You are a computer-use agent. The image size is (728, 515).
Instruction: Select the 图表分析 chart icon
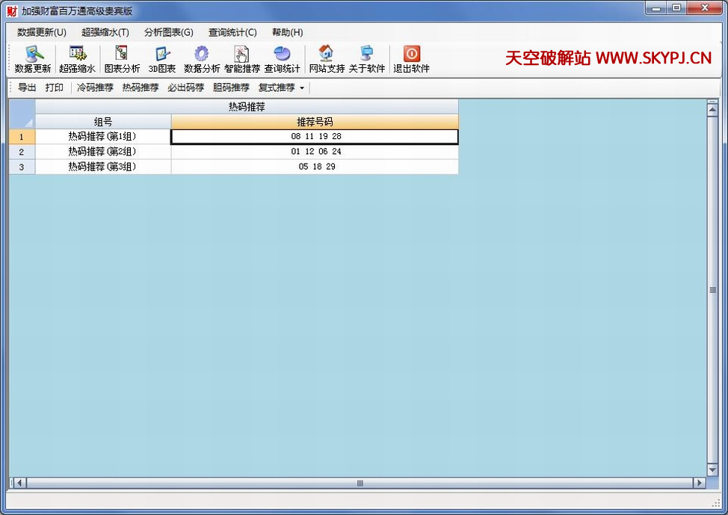point(121,55)
